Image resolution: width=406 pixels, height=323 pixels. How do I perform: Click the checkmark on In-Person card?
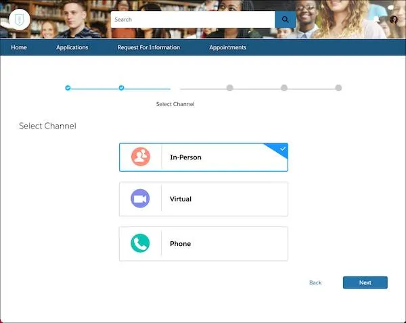click(283, 149)
